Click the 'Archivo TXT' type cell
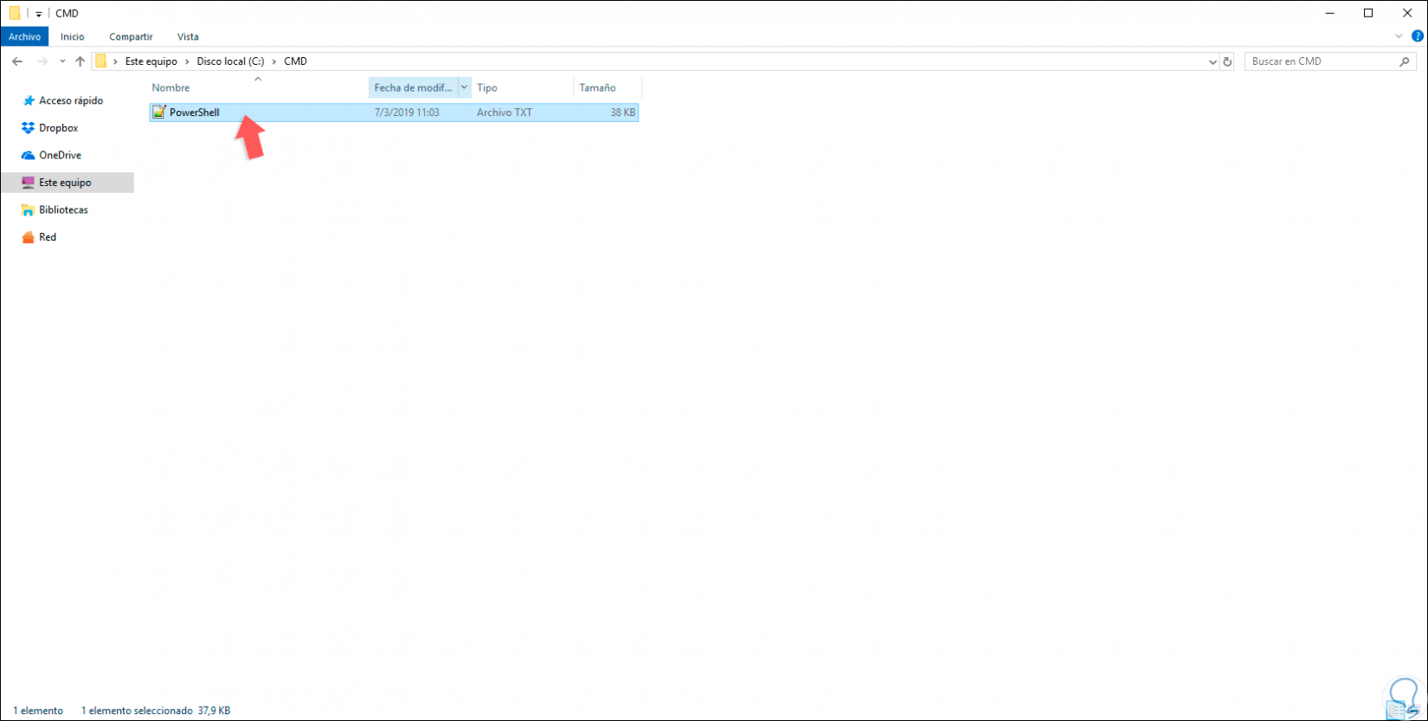The height and width of the screenshot is (721, 1428). pos(505,113)
